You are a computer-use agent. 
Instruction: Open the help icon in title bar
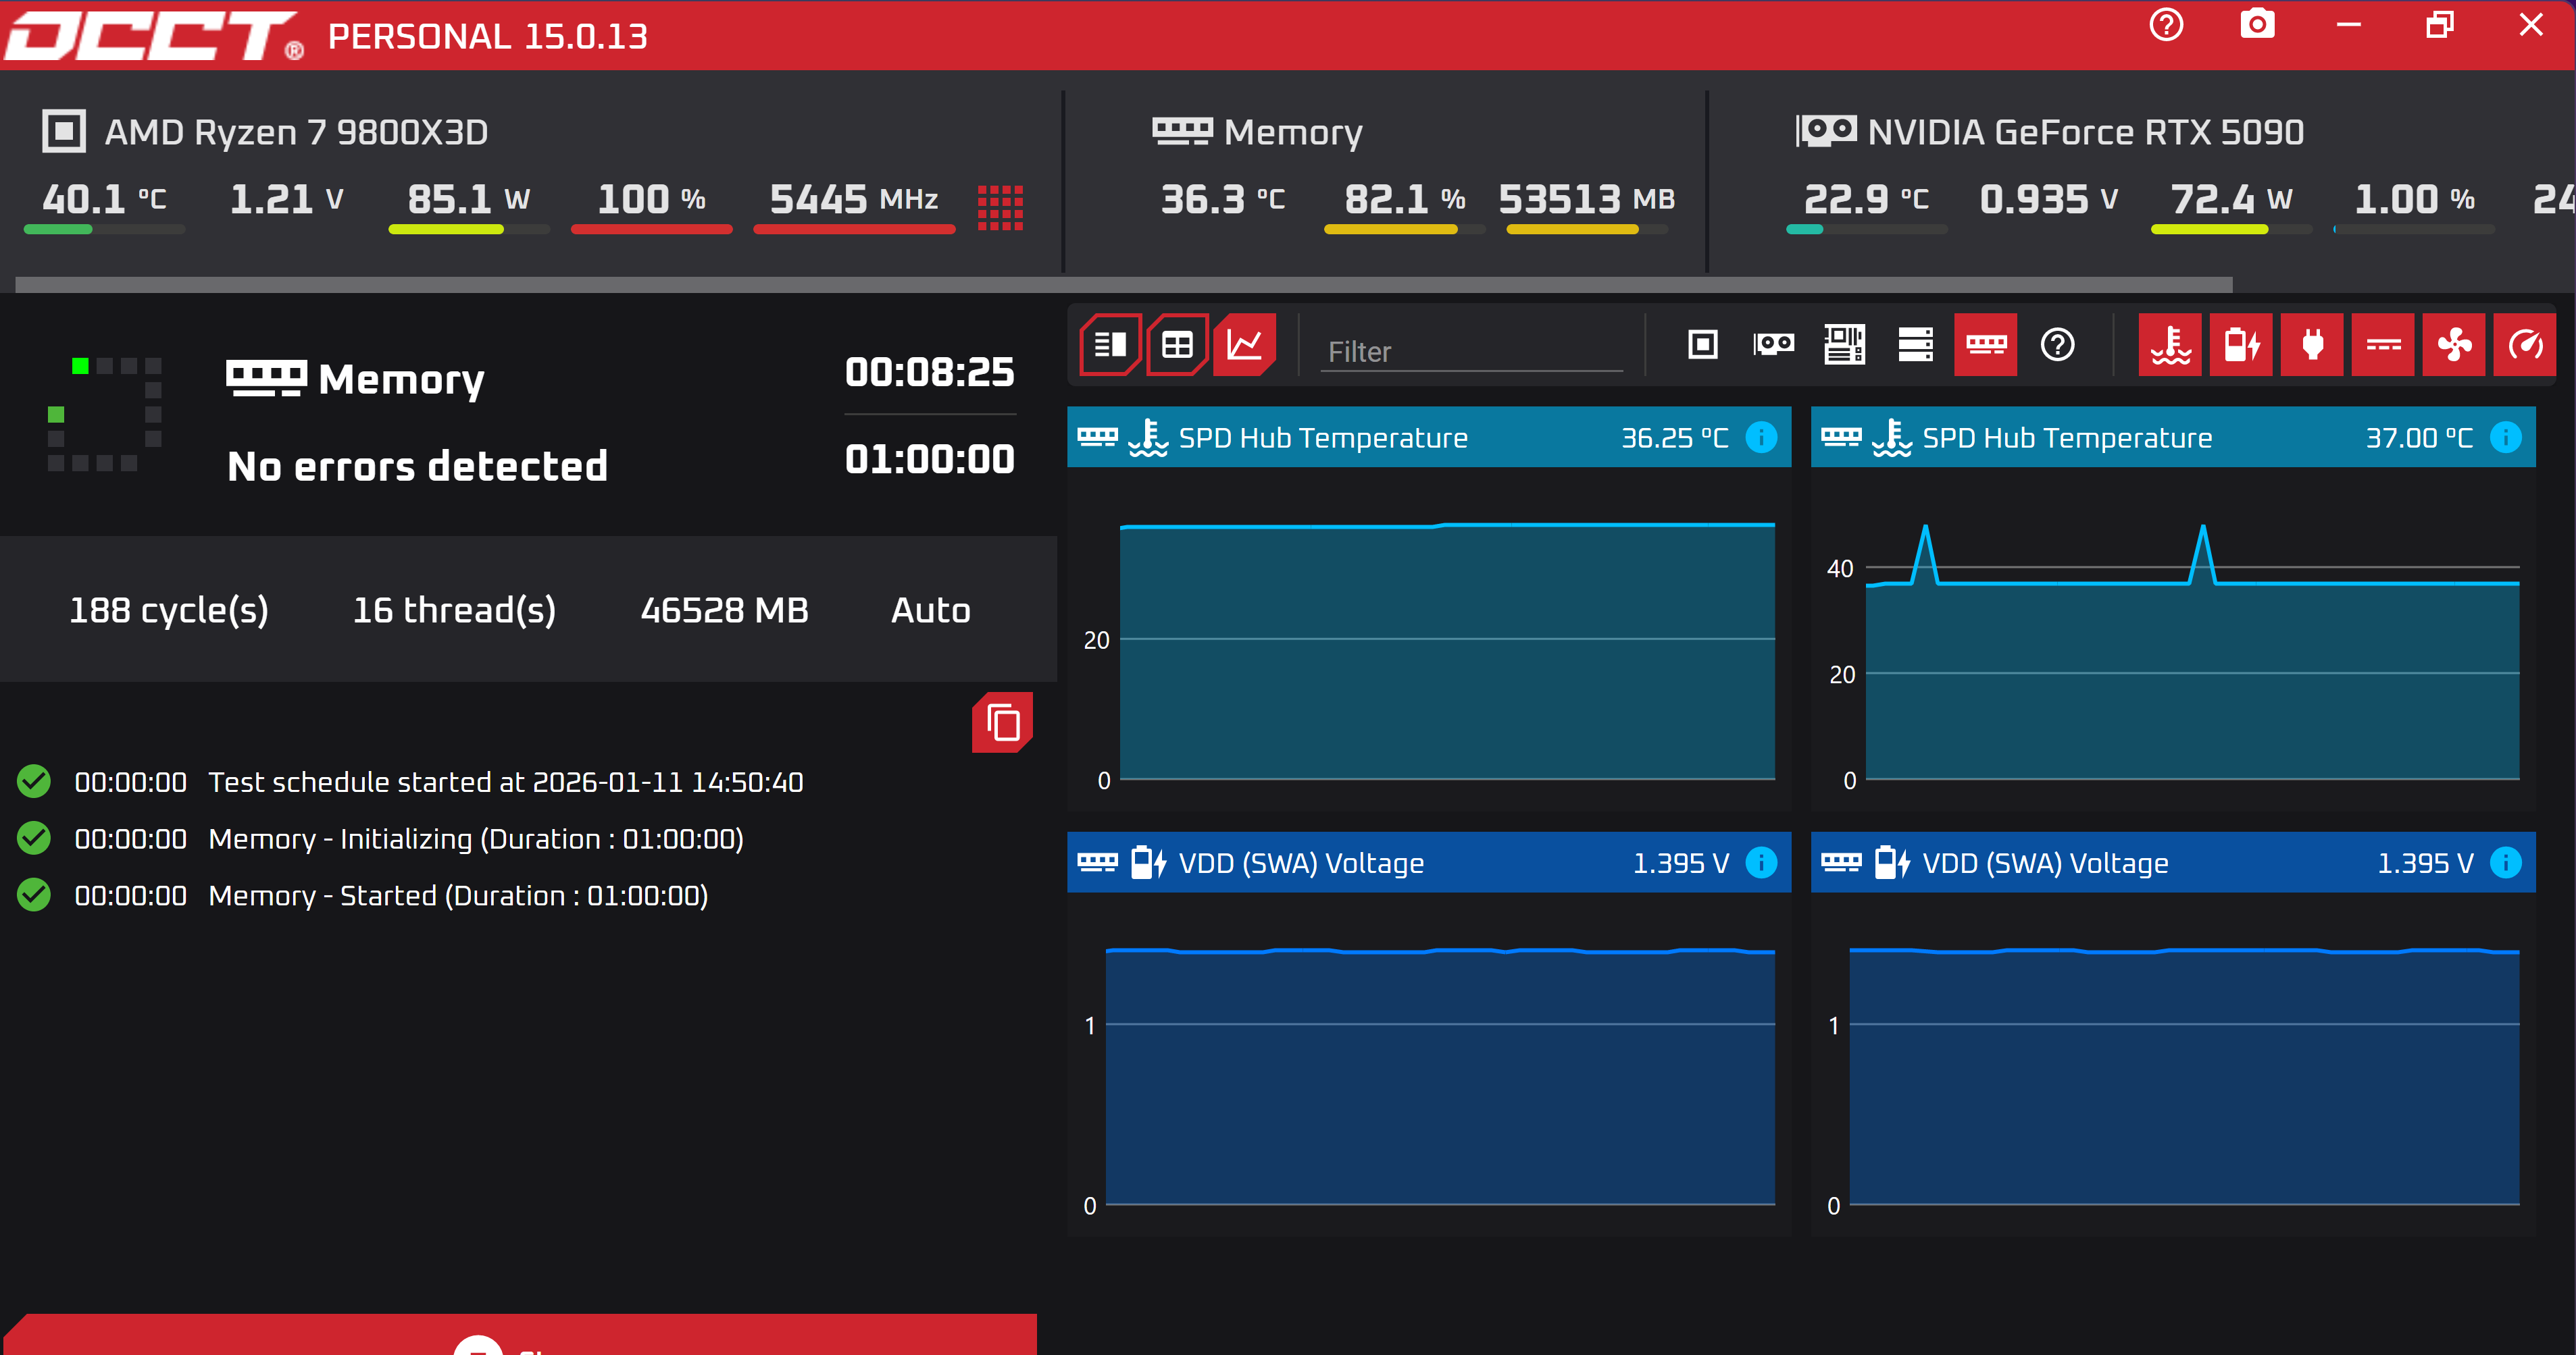2166,24
